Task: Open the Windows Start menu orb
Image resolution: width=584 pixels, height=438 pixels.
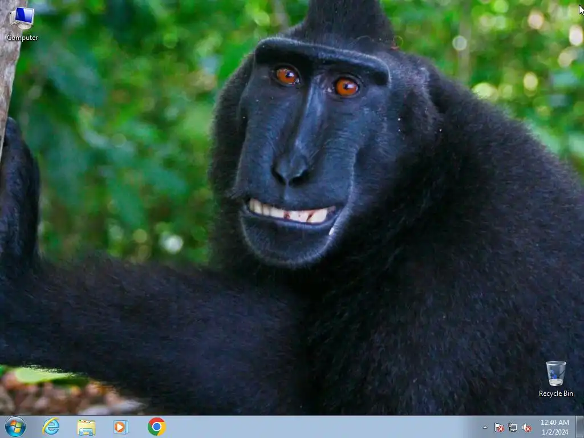Action: (15, 427)
